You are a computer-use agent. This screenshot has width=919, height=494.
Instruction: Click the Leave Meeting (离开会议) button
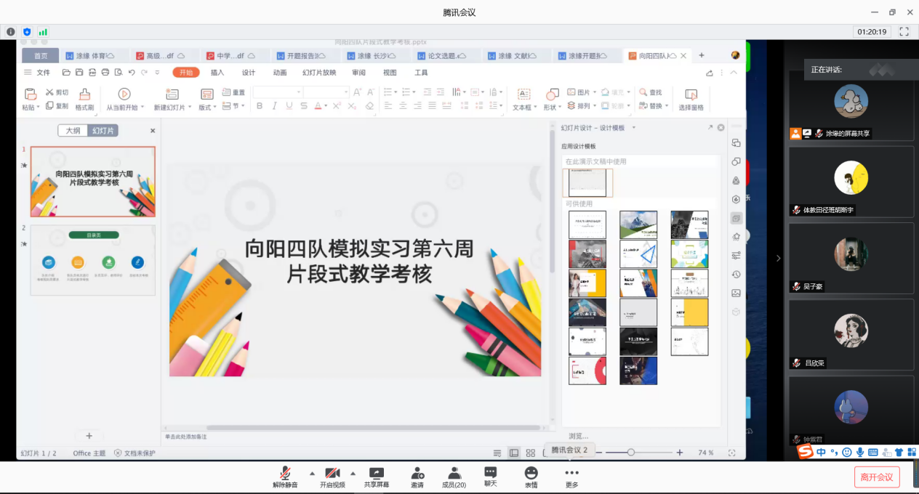[876, 477]
